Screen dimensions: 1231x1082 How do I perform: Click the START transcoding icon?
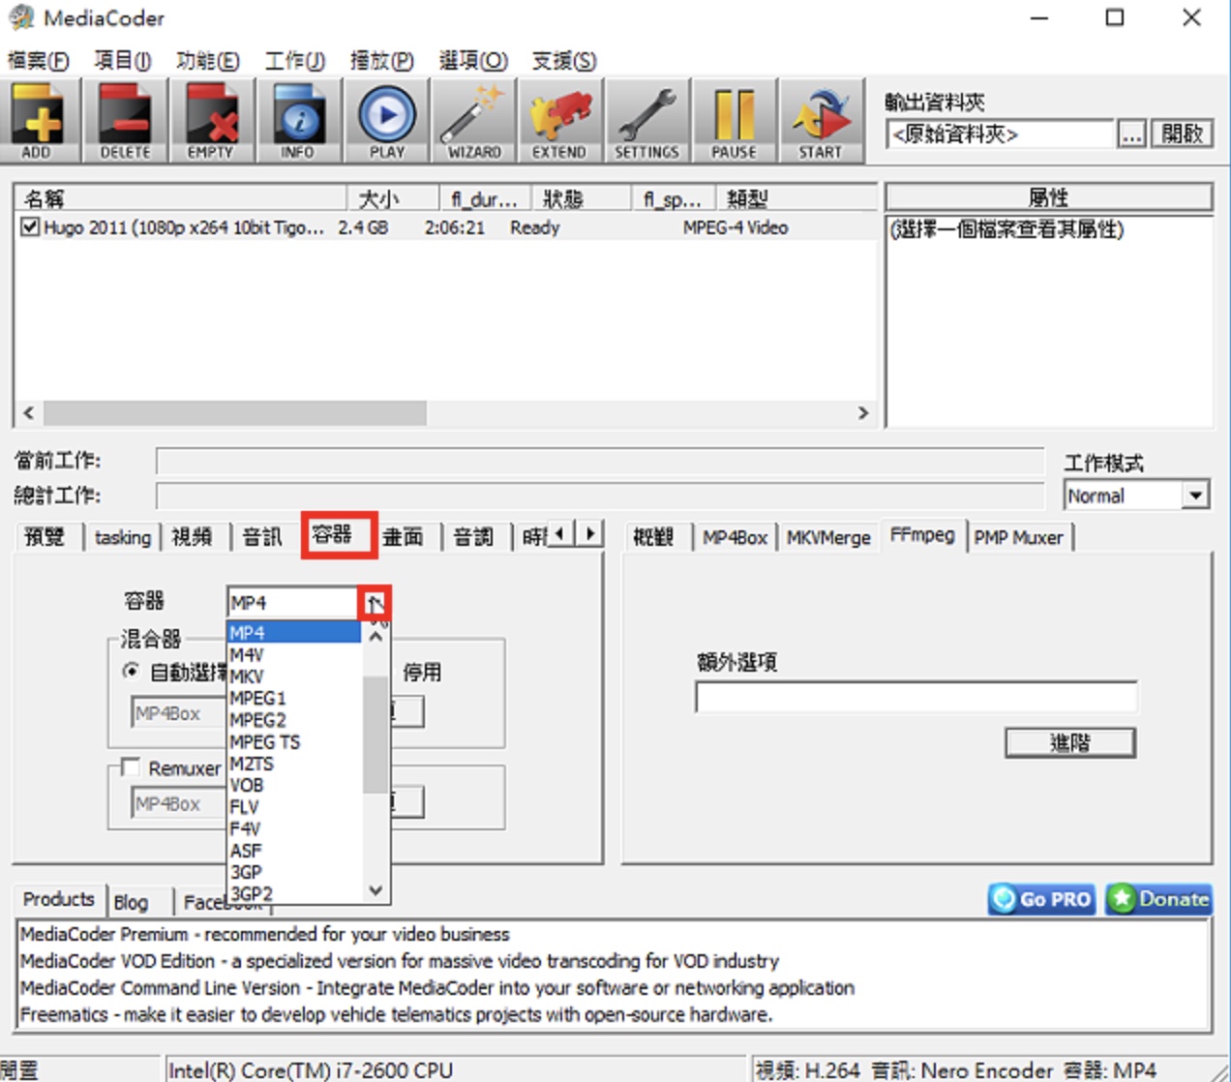(821, 121)
